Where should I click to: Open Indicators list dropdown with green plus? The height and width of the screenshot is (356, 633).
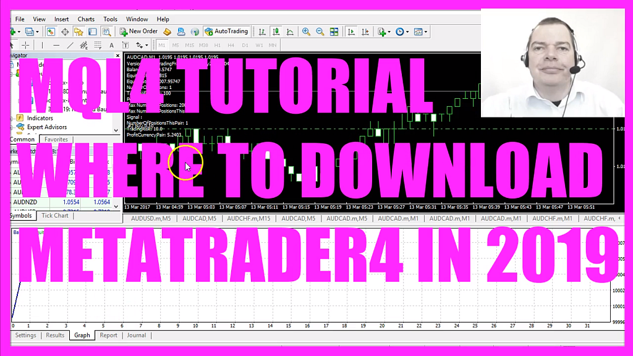pyautogui.click(x=384, y=32)
